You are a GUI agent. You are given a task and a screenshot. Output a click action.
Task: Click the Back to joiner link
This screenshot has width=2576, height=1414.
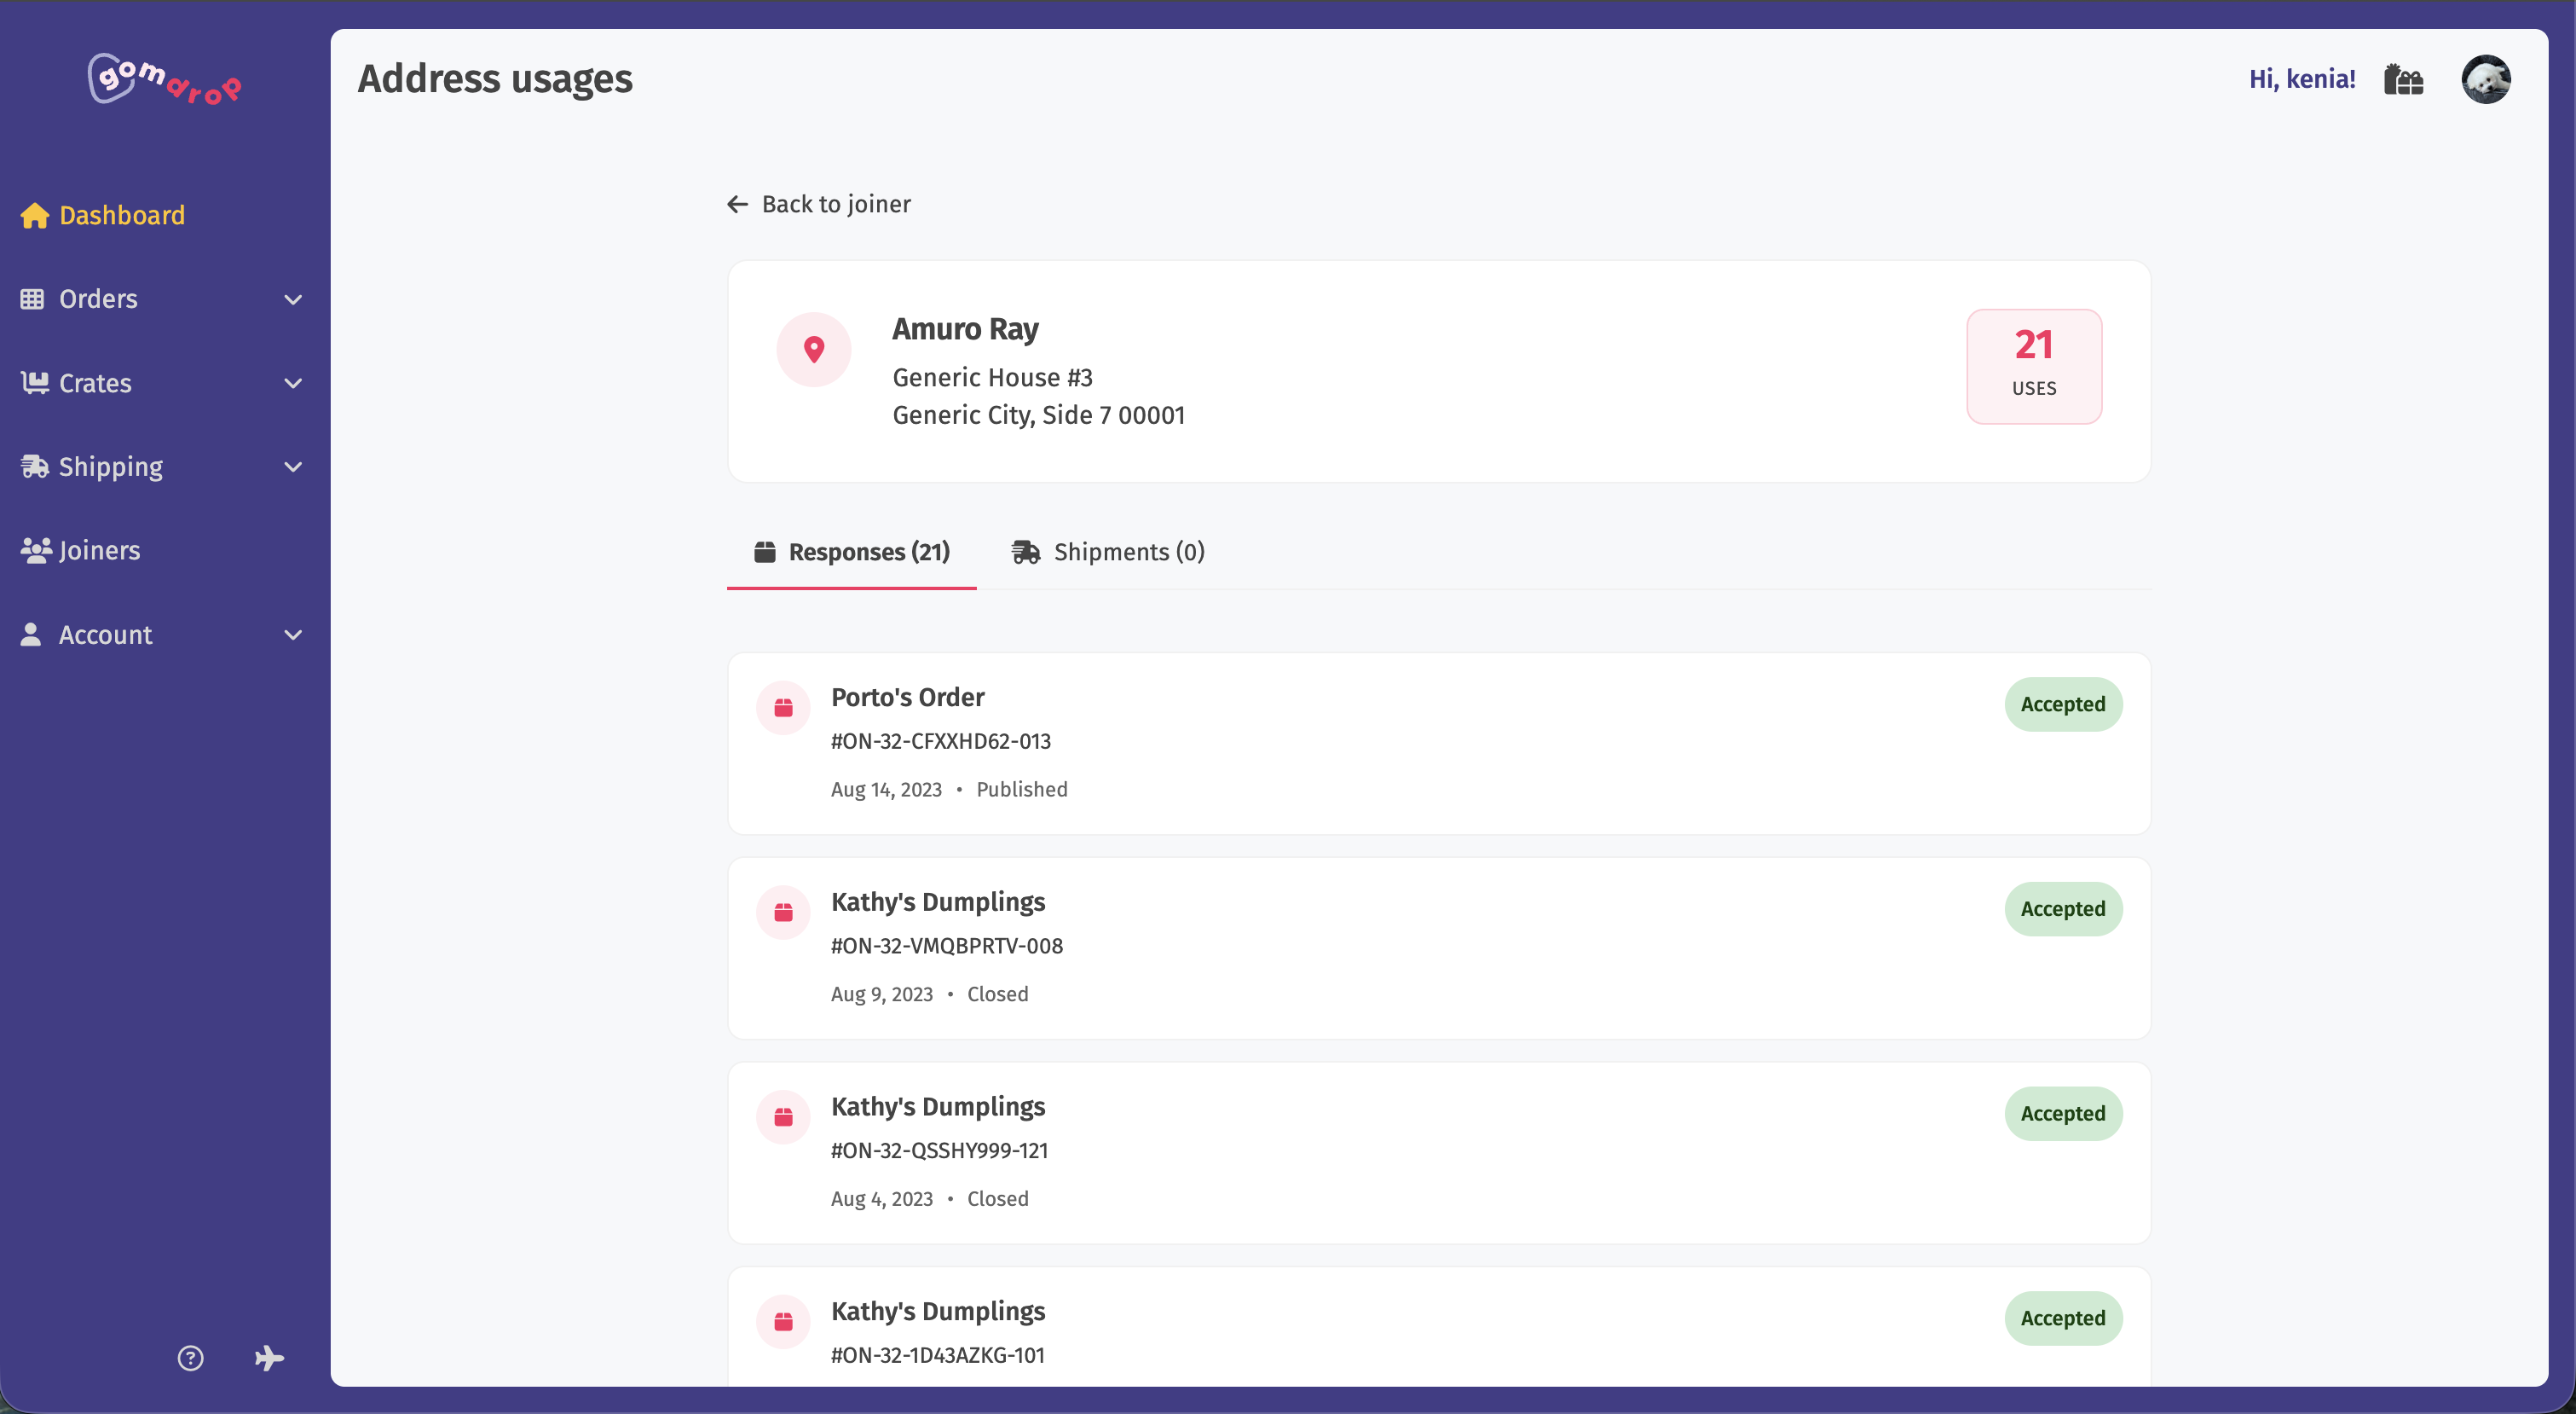pos(819,204)
